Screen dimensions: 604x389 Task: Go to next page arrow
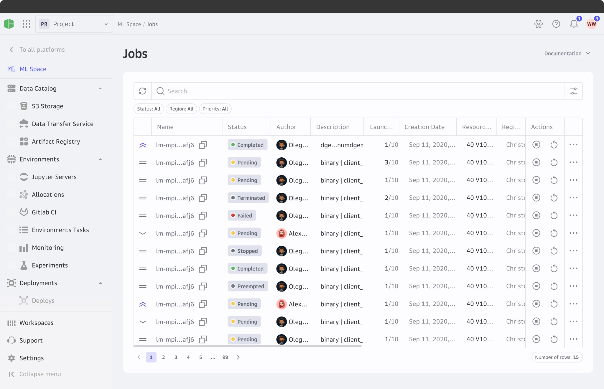pos(238,357)
